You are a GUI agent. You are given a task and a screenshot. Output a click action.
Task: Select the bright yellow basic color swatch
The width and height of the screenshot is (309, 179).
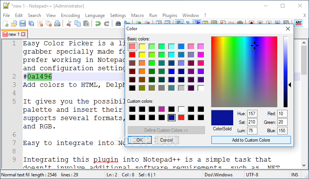click(x=142, y=55)
